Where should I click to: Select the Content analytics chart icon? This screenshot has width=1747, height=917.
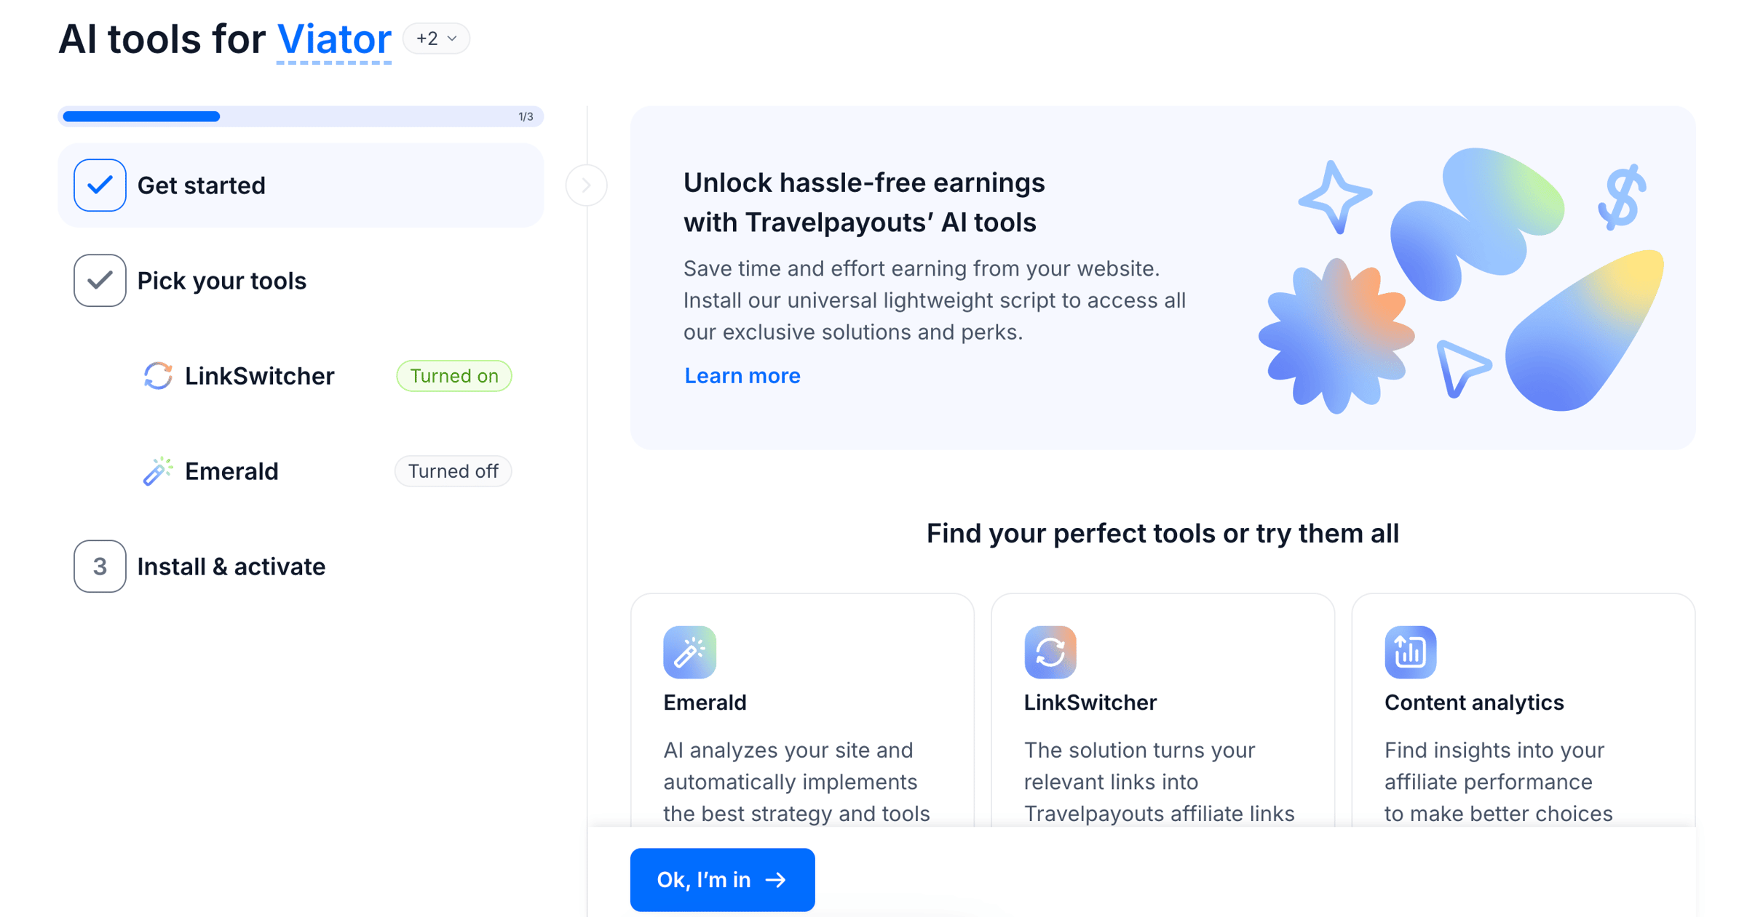click(1410, 652)
